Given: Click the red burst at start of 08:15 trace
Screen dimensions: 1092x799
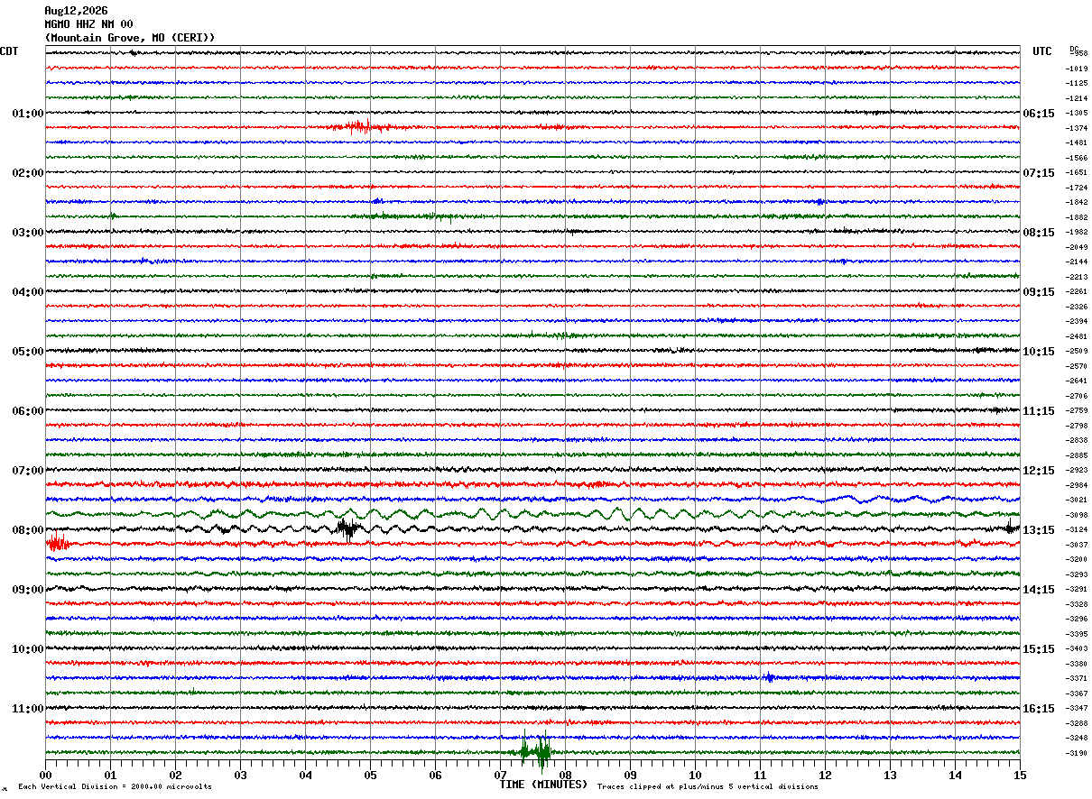Looking at the screenshot, I should 57,543.
